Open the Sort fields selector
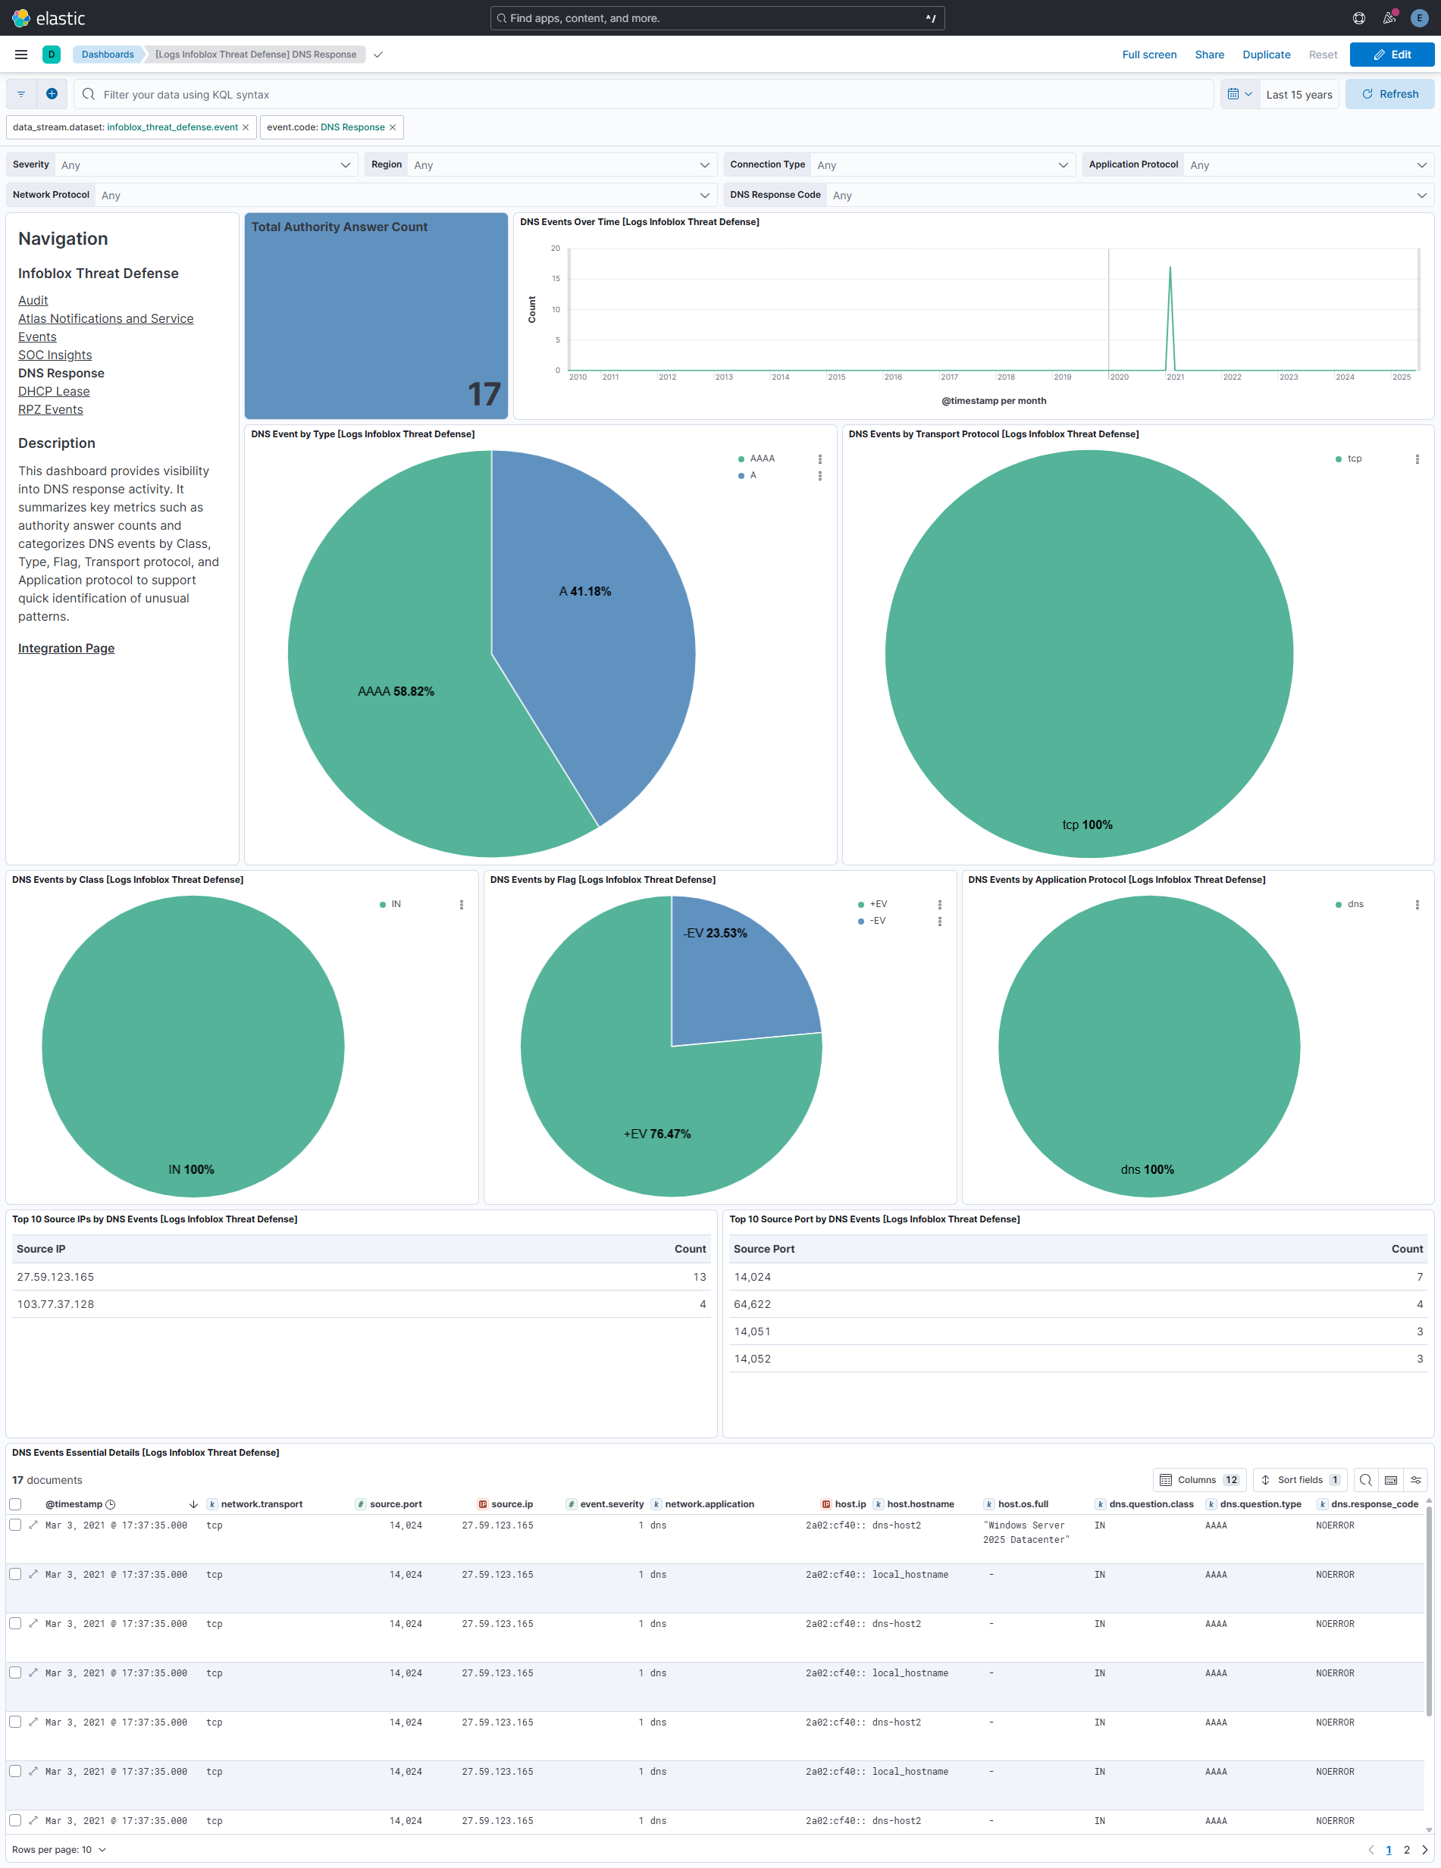Image resolution: width=1441 pixels, height=1868 pixels. tap(1300, 1480)
